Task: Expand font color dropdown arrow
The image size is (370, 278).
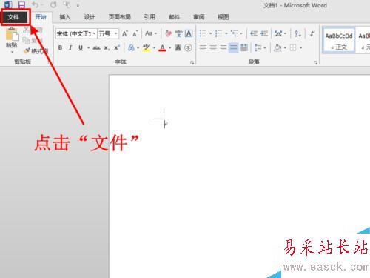Action: coord(170,48)
